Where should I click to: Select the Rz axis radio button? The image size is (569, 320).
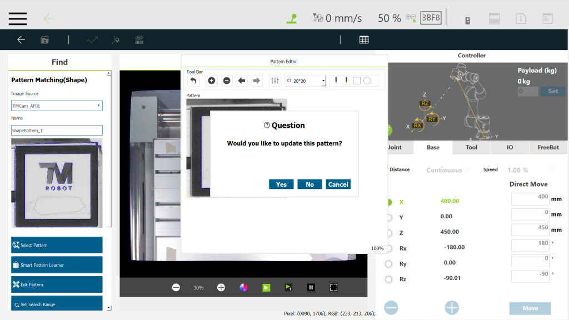389,279
